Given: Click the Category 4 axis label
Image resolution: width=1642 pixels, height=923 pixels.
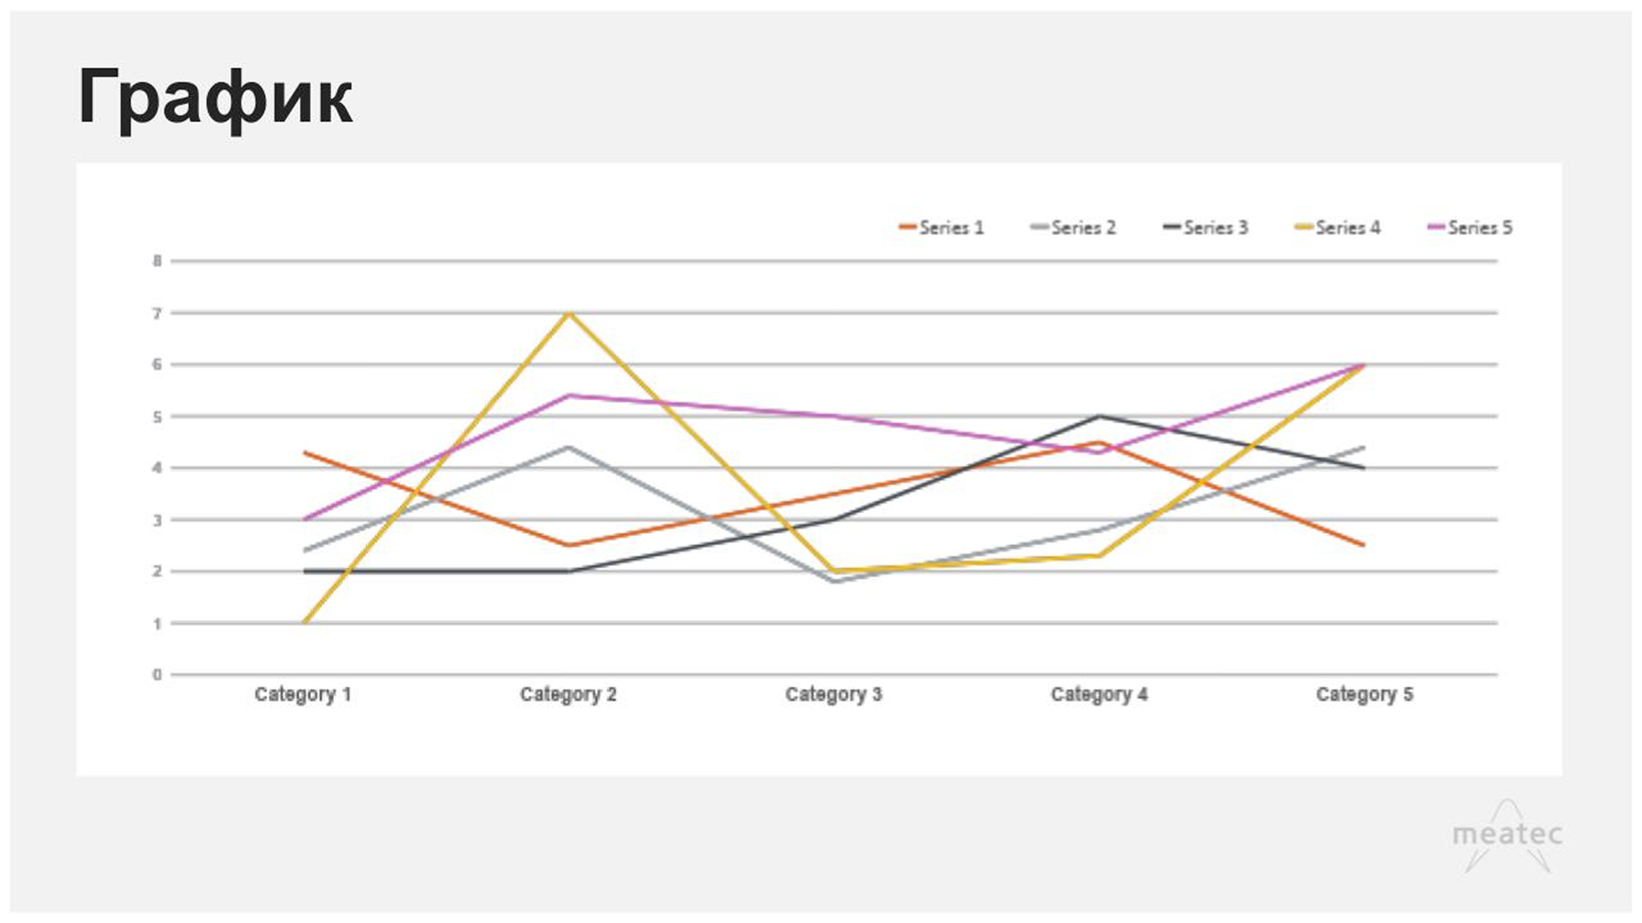Looking at the screenshot, I should 1099,694.
